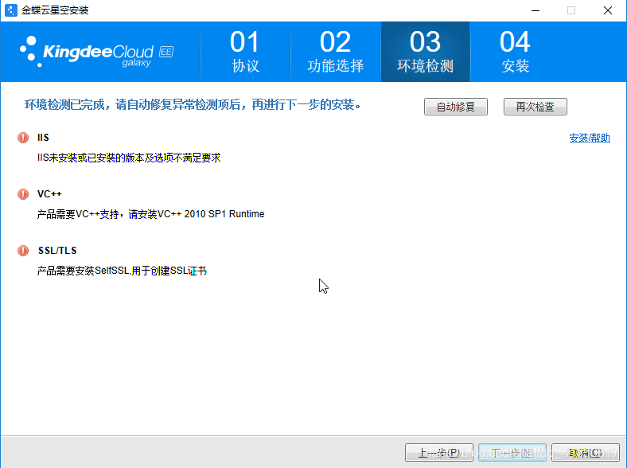Click the 金蝶云星空安装 window title
Screen dimensions: 627x468
[55, 10]
